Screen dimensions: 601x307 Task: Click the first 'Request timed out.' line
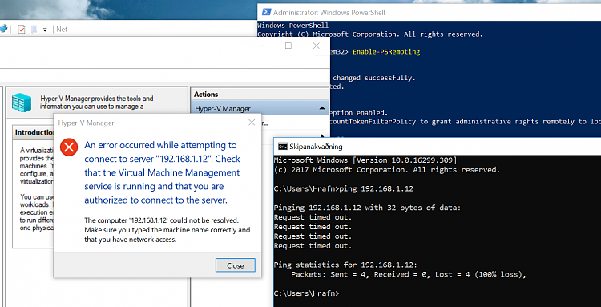(313, 217)
